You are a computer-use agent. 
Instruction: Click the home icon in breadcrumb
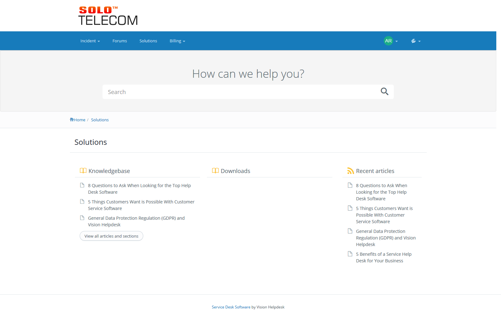(72, 119)
